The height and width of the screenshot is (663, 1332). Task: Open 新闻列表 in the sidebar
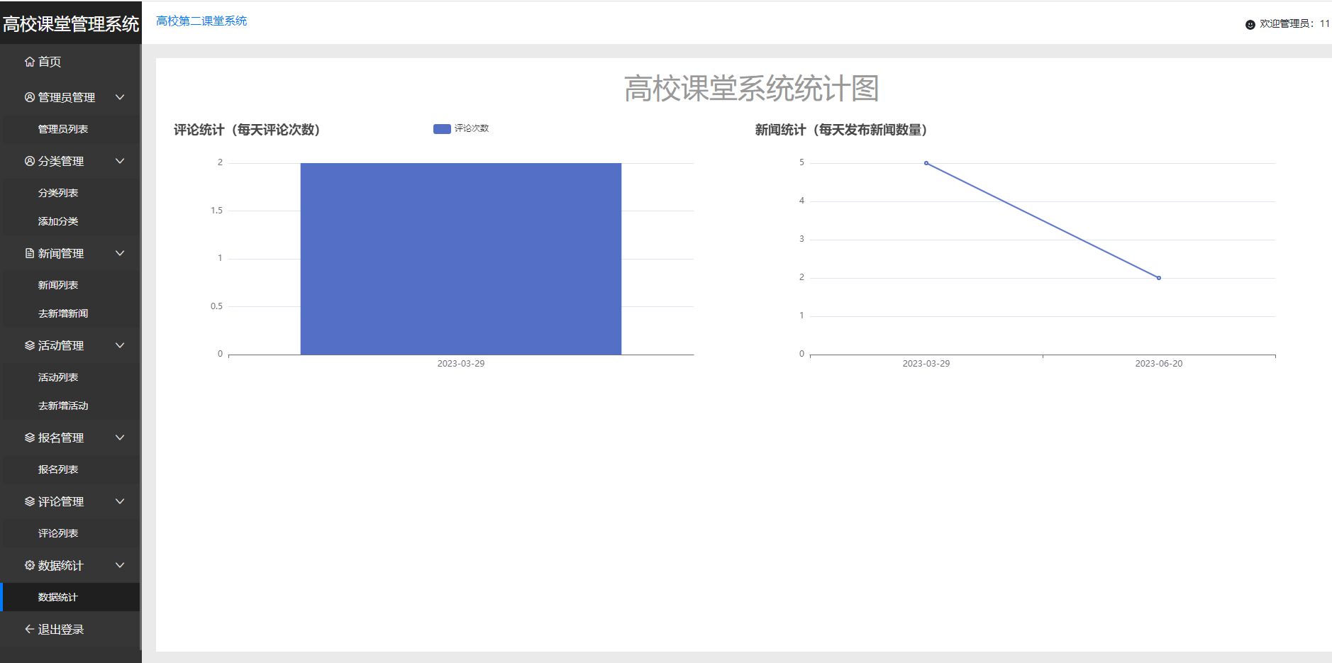pos(71,285)
